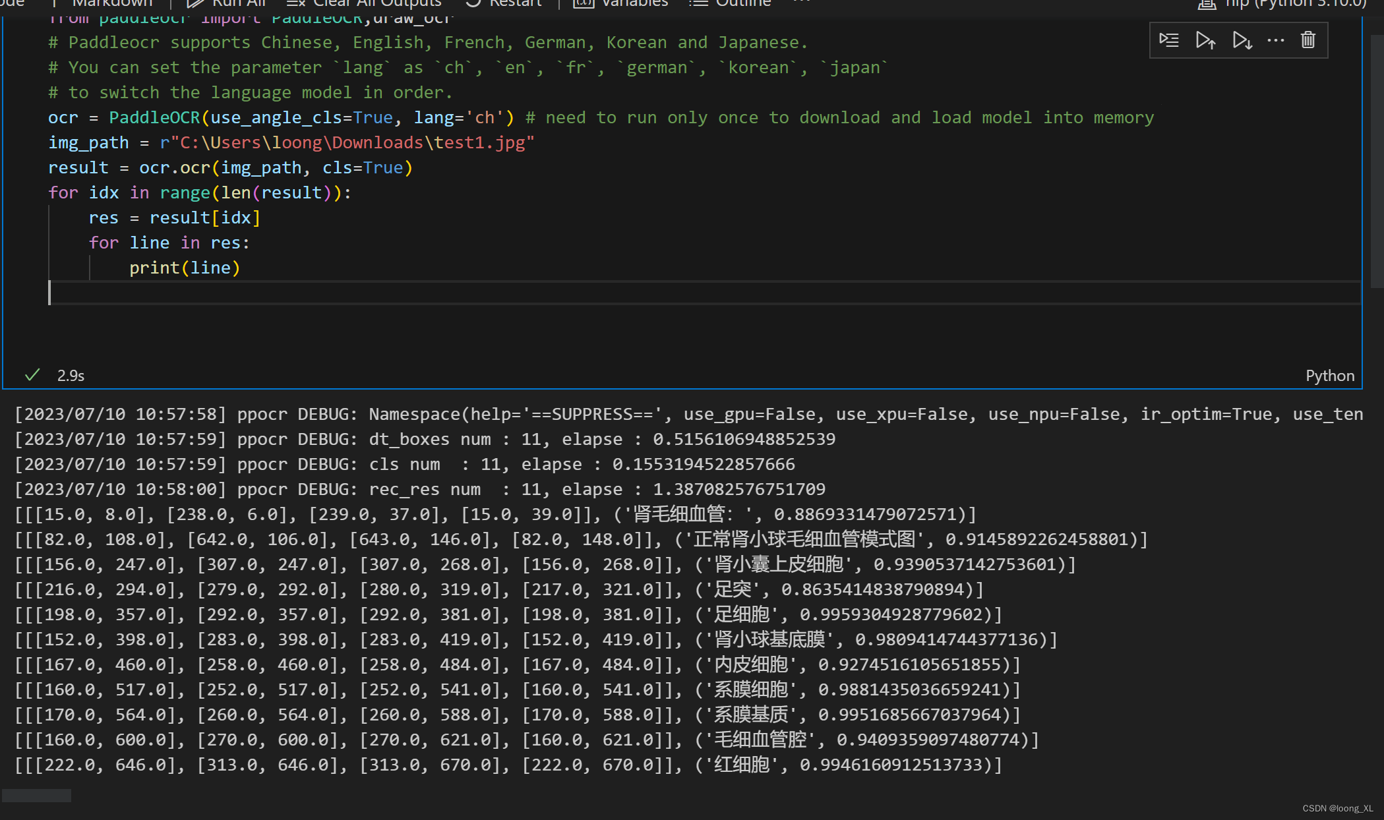1384x820 pixels.
Task: Run this cell and below icon
Action: coord(1242,40)
